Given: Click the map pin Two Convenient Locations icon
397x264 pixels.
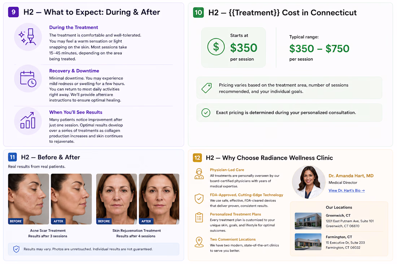Looking at the screenshot, I should click(x=199, y=242).
